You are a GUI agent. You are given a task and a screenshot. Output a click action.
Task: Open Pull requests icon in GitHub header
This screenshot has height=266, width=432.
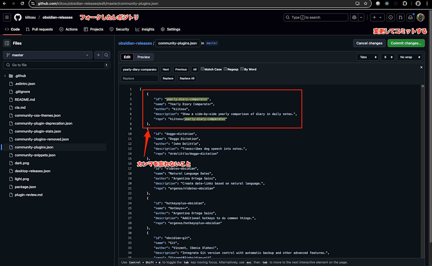(x=400, y=17)
